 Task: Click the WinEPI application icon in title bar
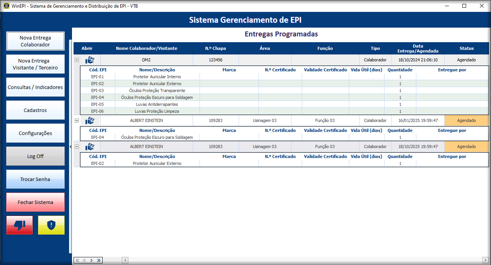point(6,6)
